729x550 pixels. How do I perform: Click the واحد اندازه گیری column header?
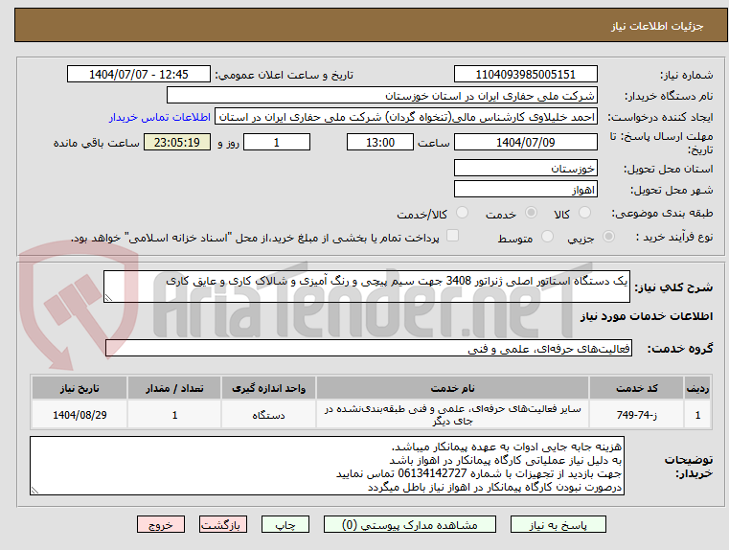click(269, 388)
